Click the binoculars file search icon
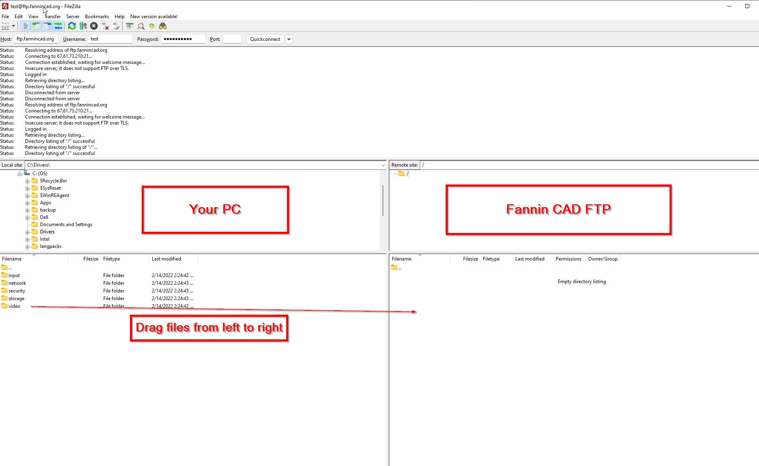Screen dimensions: 759x466 coord(163,26)
